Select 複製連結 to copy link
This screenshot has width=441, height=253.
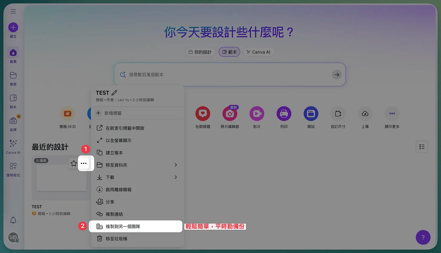click(138, 214)
